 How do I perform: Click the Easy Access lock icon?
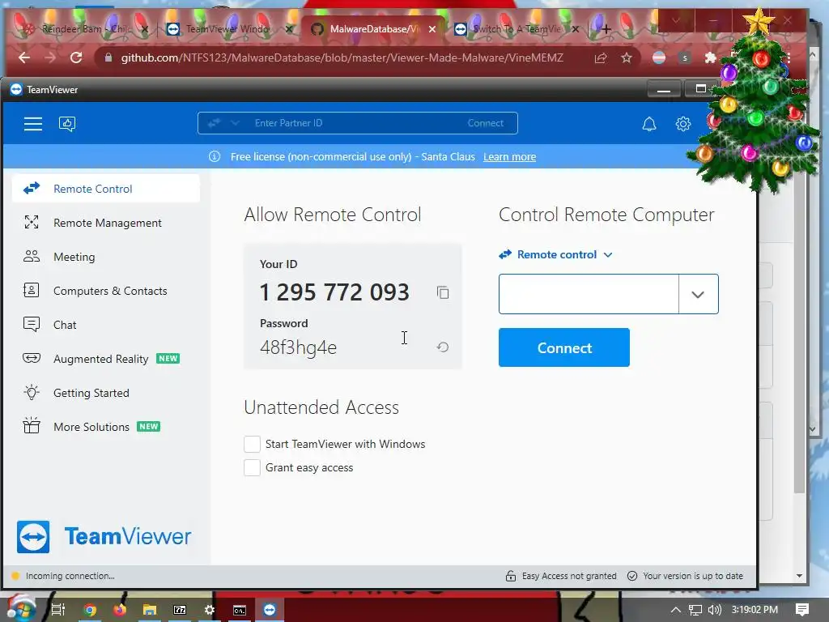click(511, 576)
